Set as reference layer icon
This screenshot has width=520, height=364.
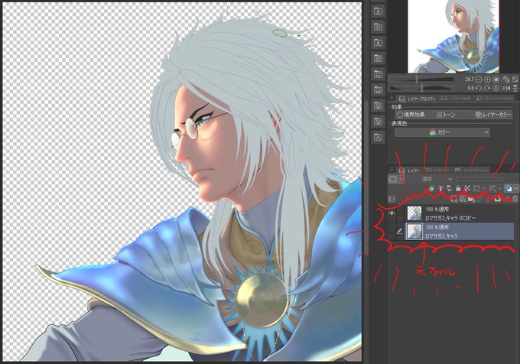(440, 188)
